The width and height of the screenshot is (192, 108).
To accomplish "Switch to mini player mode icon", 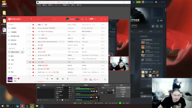I will coord(94,19).
